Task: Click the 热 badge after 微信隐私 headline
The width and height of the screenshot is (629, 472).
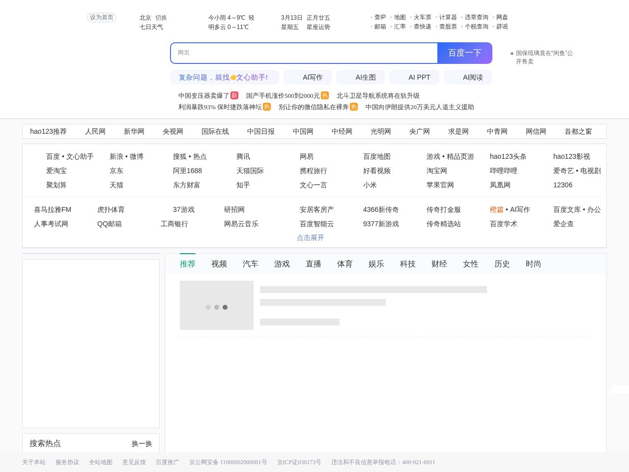Action: click(x=354, y=107)
